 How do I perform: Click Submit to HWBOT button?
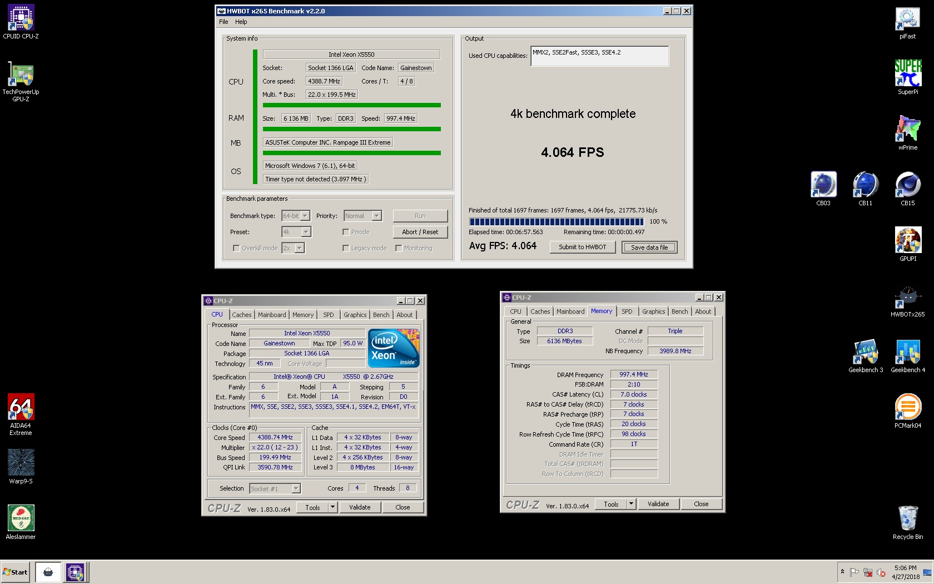(x=582, y=247)
